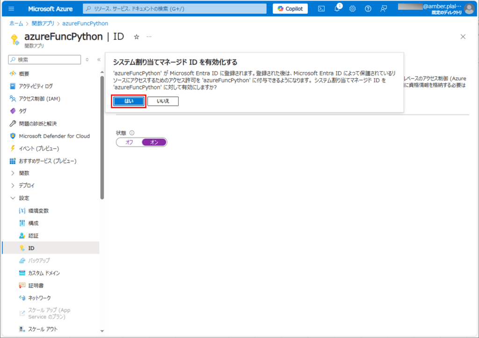Open the hamburger portal menu
Image resolution: width=479 pixels, height=338 pixels.
pyautogui.click(x=12, y=9)
